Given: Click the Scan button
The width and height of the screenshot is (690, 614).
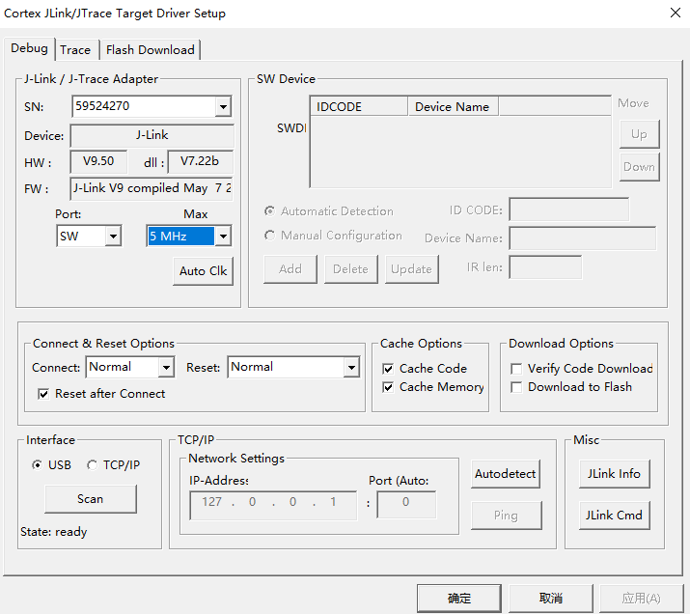Looking at the screenshot, I should (91, 499).
